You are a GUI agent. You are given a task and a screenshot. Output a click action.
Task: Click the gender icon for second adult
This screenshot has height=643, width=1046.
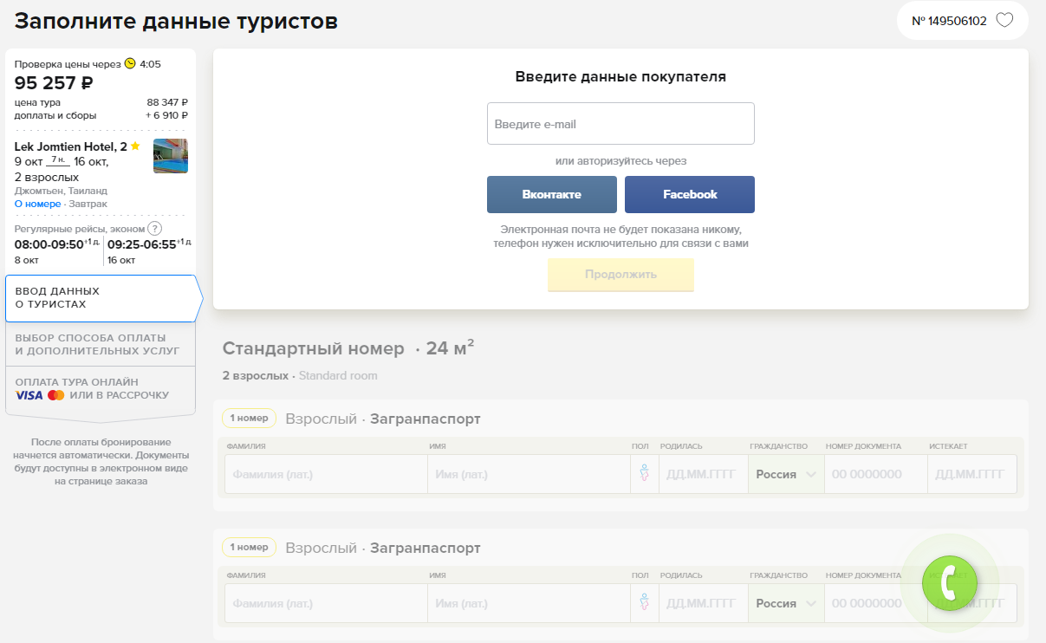644,603
